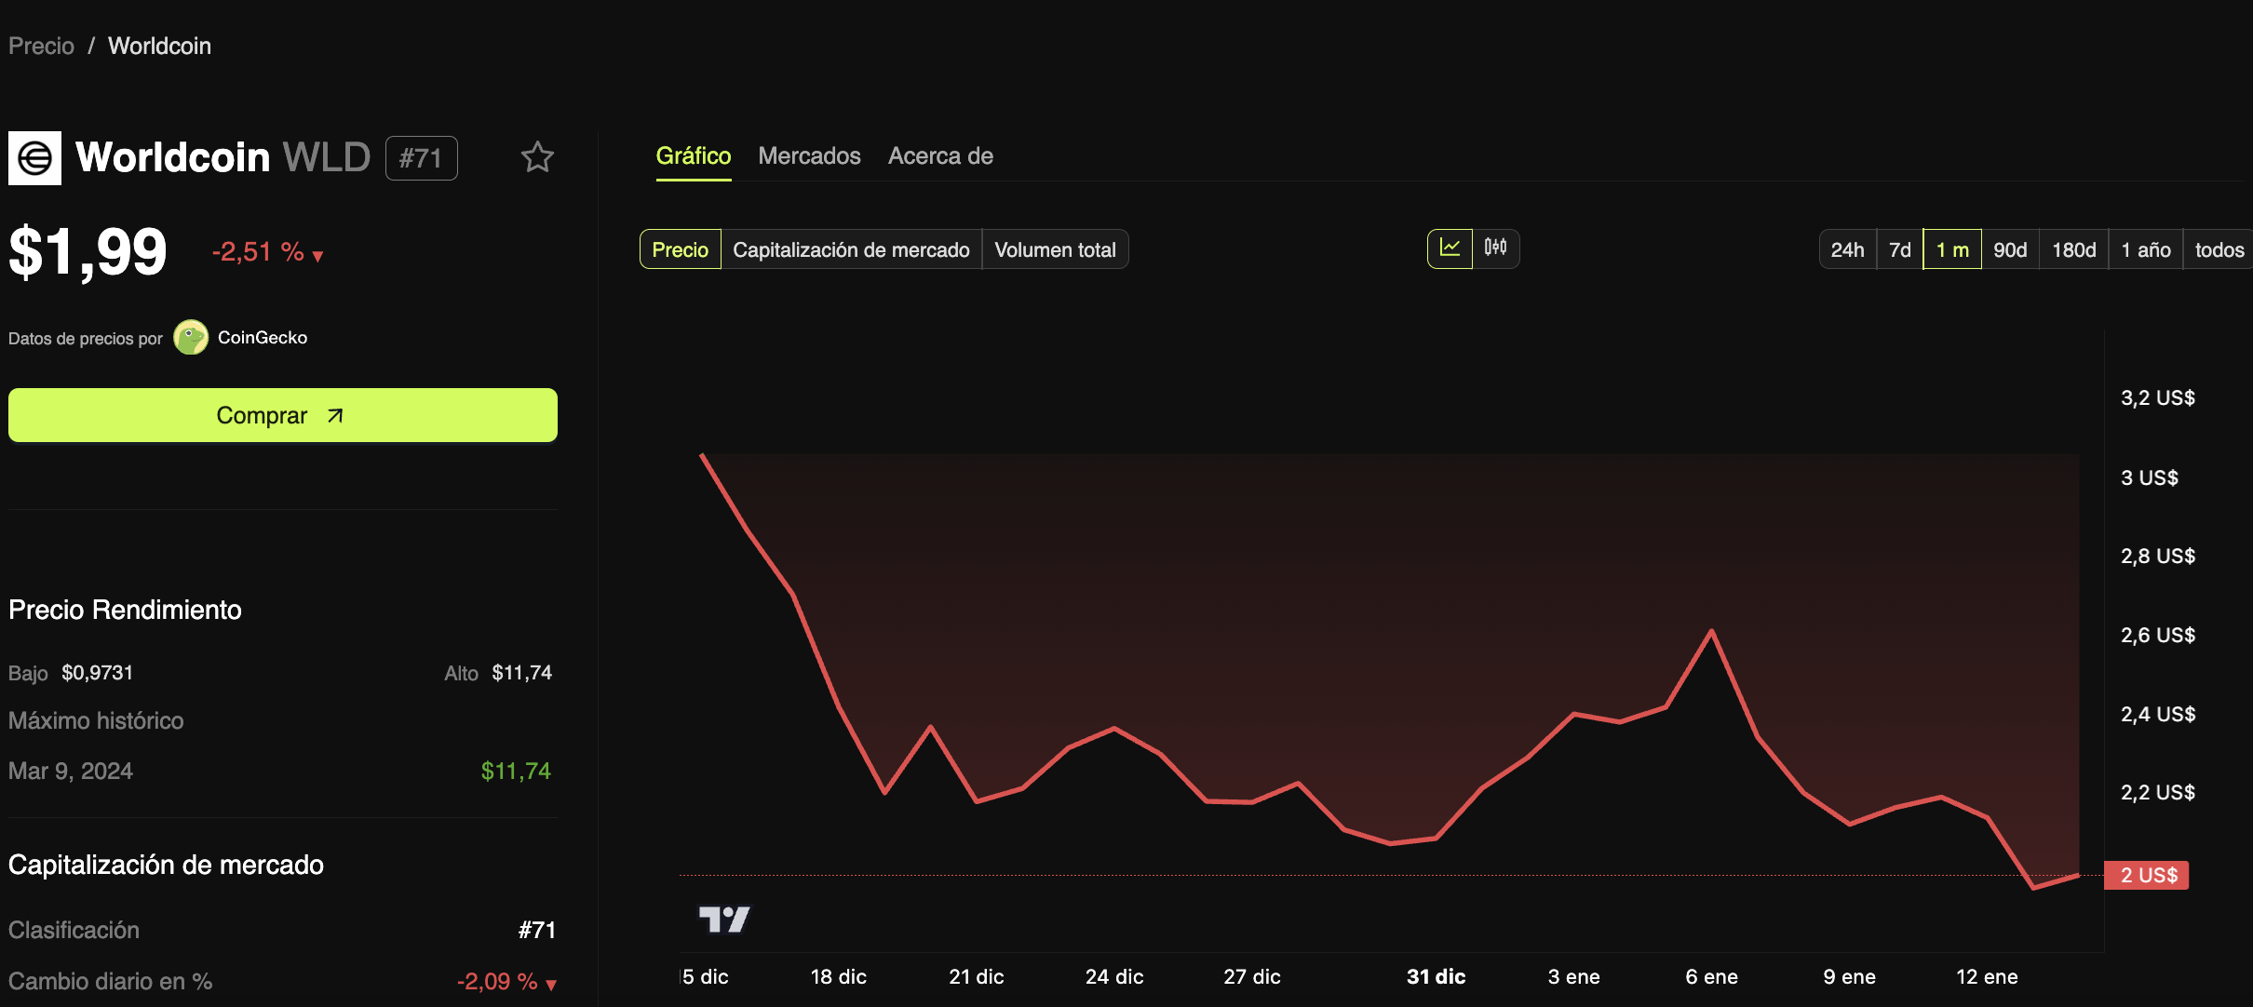Select the Precio chart data toggle
Screen dimensions: 2253x1007
(x=680, y=249)
